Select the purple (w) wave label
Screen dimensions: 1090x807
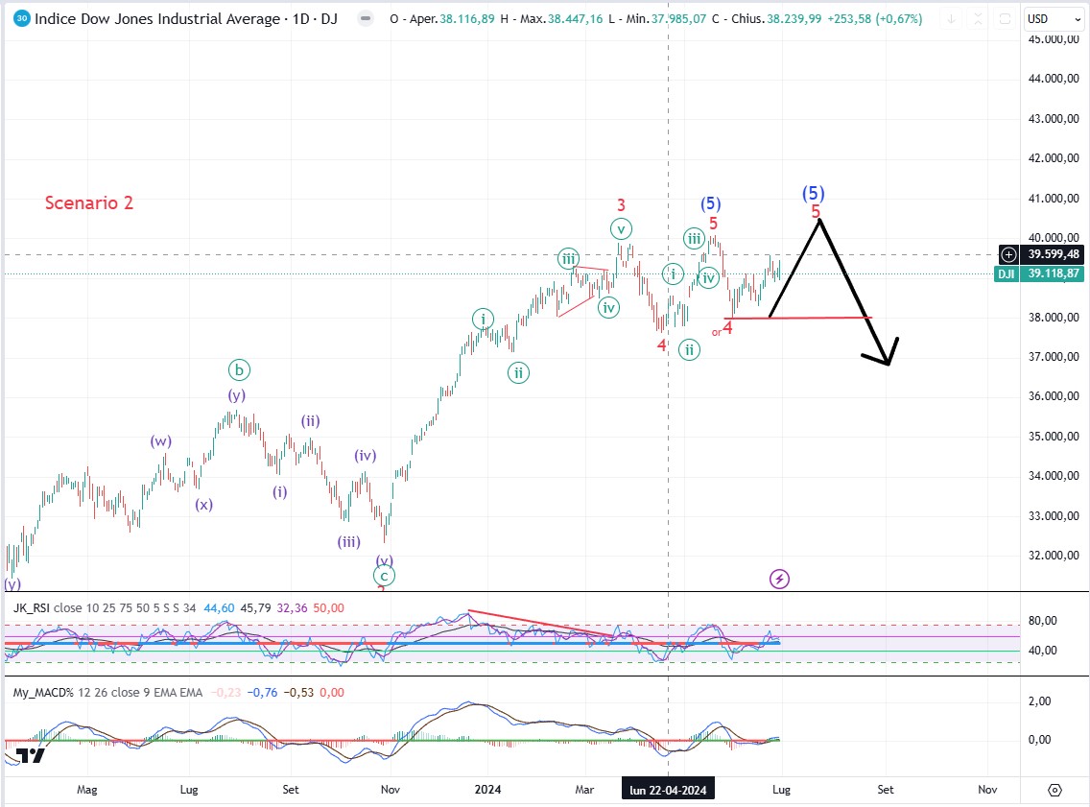coord(160,440)
